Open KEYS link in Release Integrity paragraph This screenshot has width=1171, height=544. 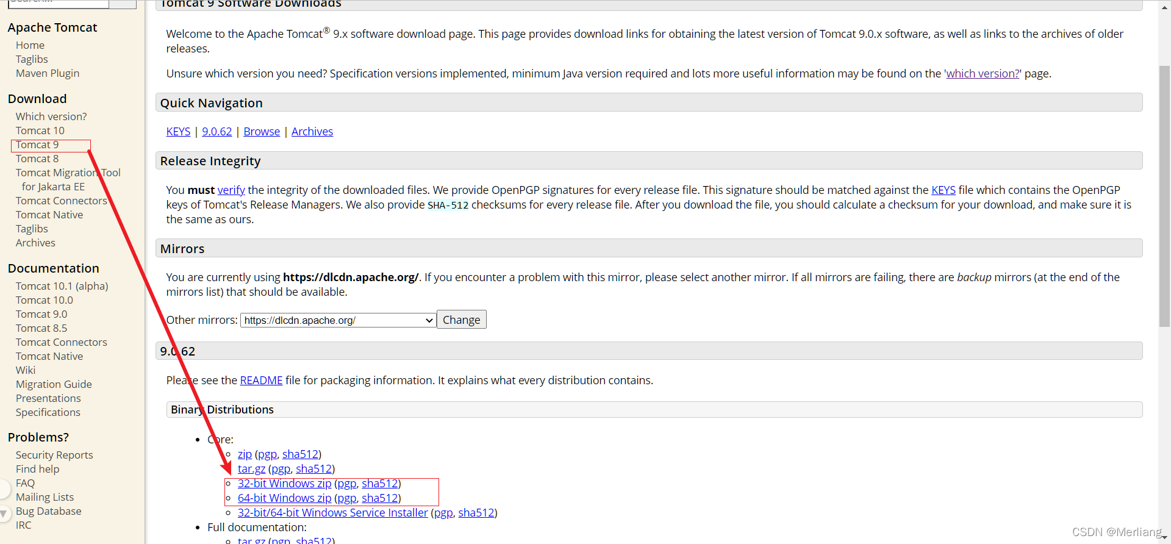coord(944,190)
